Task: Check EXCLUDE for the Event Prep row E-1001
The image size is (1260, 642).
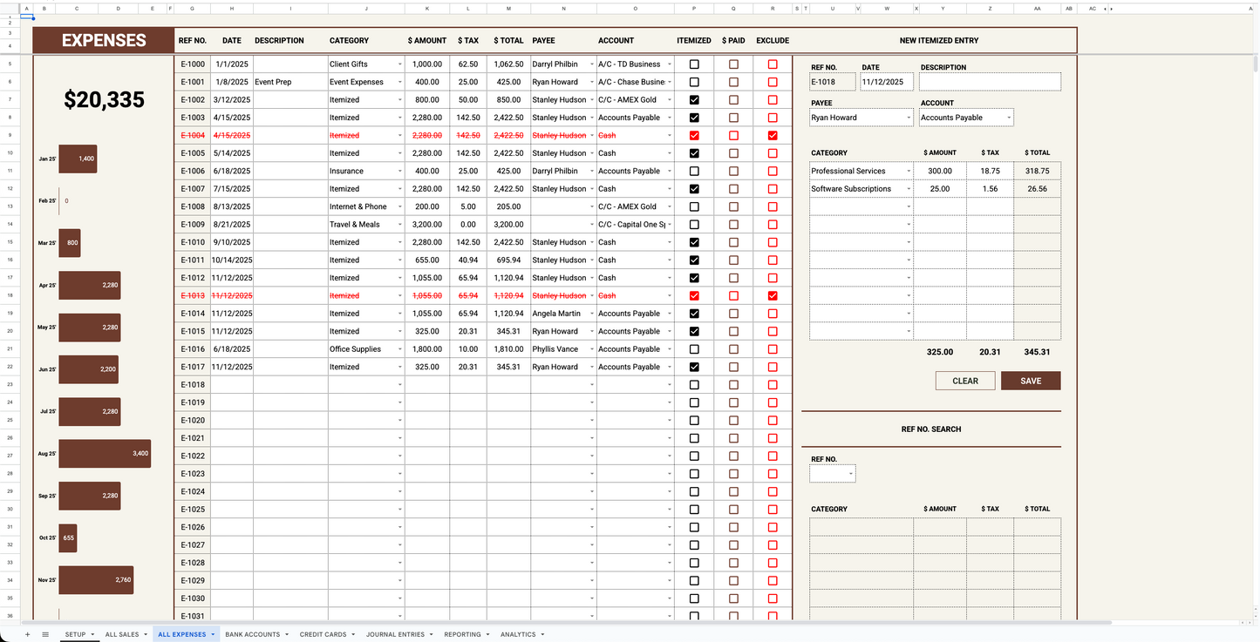Action: (773, 81)
